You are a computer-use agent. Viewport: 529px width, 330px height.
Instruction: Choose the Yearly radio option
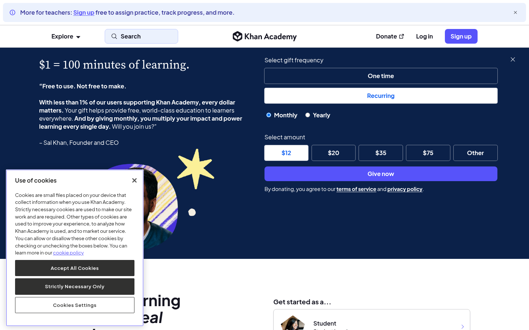[x=308, y=115]
